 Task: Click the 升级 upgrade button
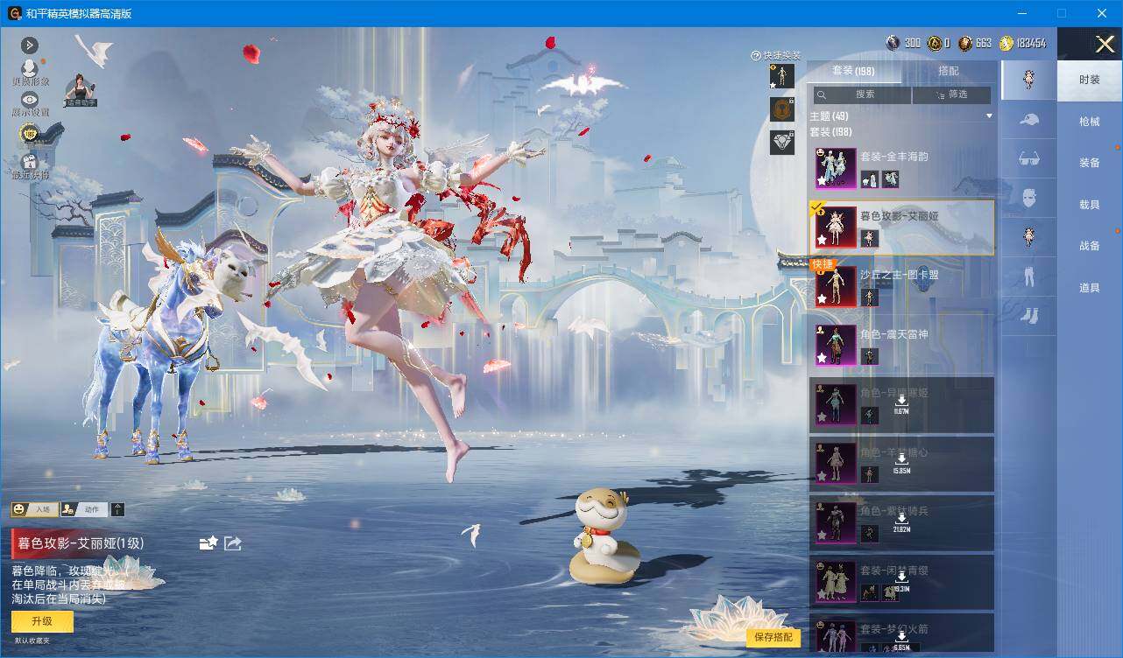[42, 621]
